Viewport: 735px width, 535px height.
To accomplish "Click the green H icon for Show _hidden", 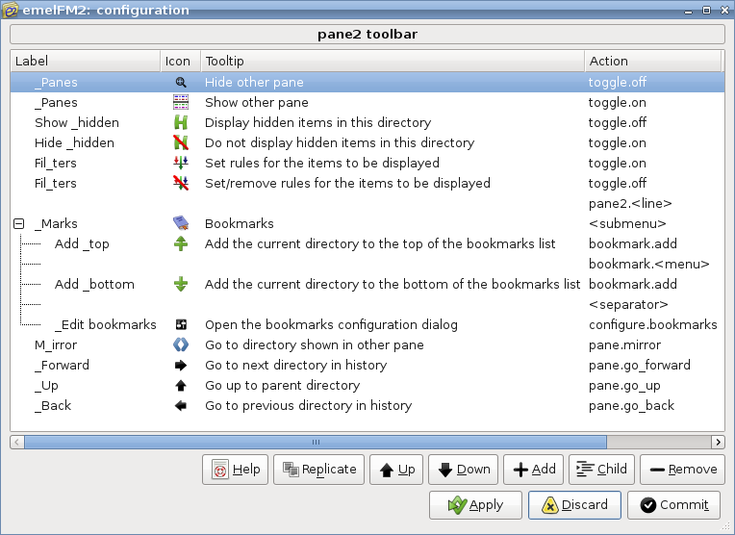I will coord(181,123).
